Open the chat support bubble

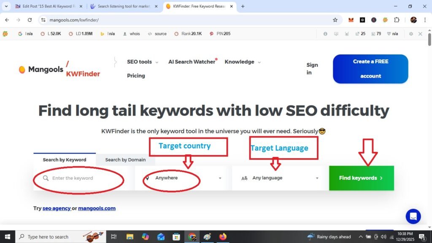pos(413,216)
